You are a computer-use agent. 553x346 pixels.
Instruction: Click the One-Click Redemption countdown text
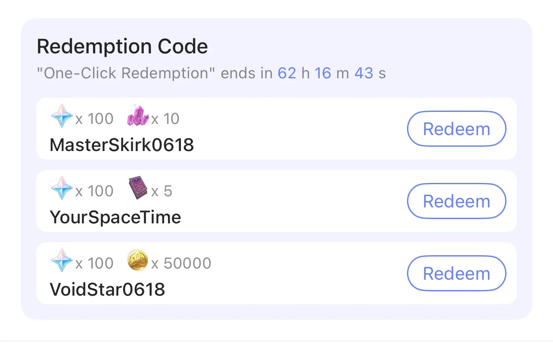click(211, 73)
